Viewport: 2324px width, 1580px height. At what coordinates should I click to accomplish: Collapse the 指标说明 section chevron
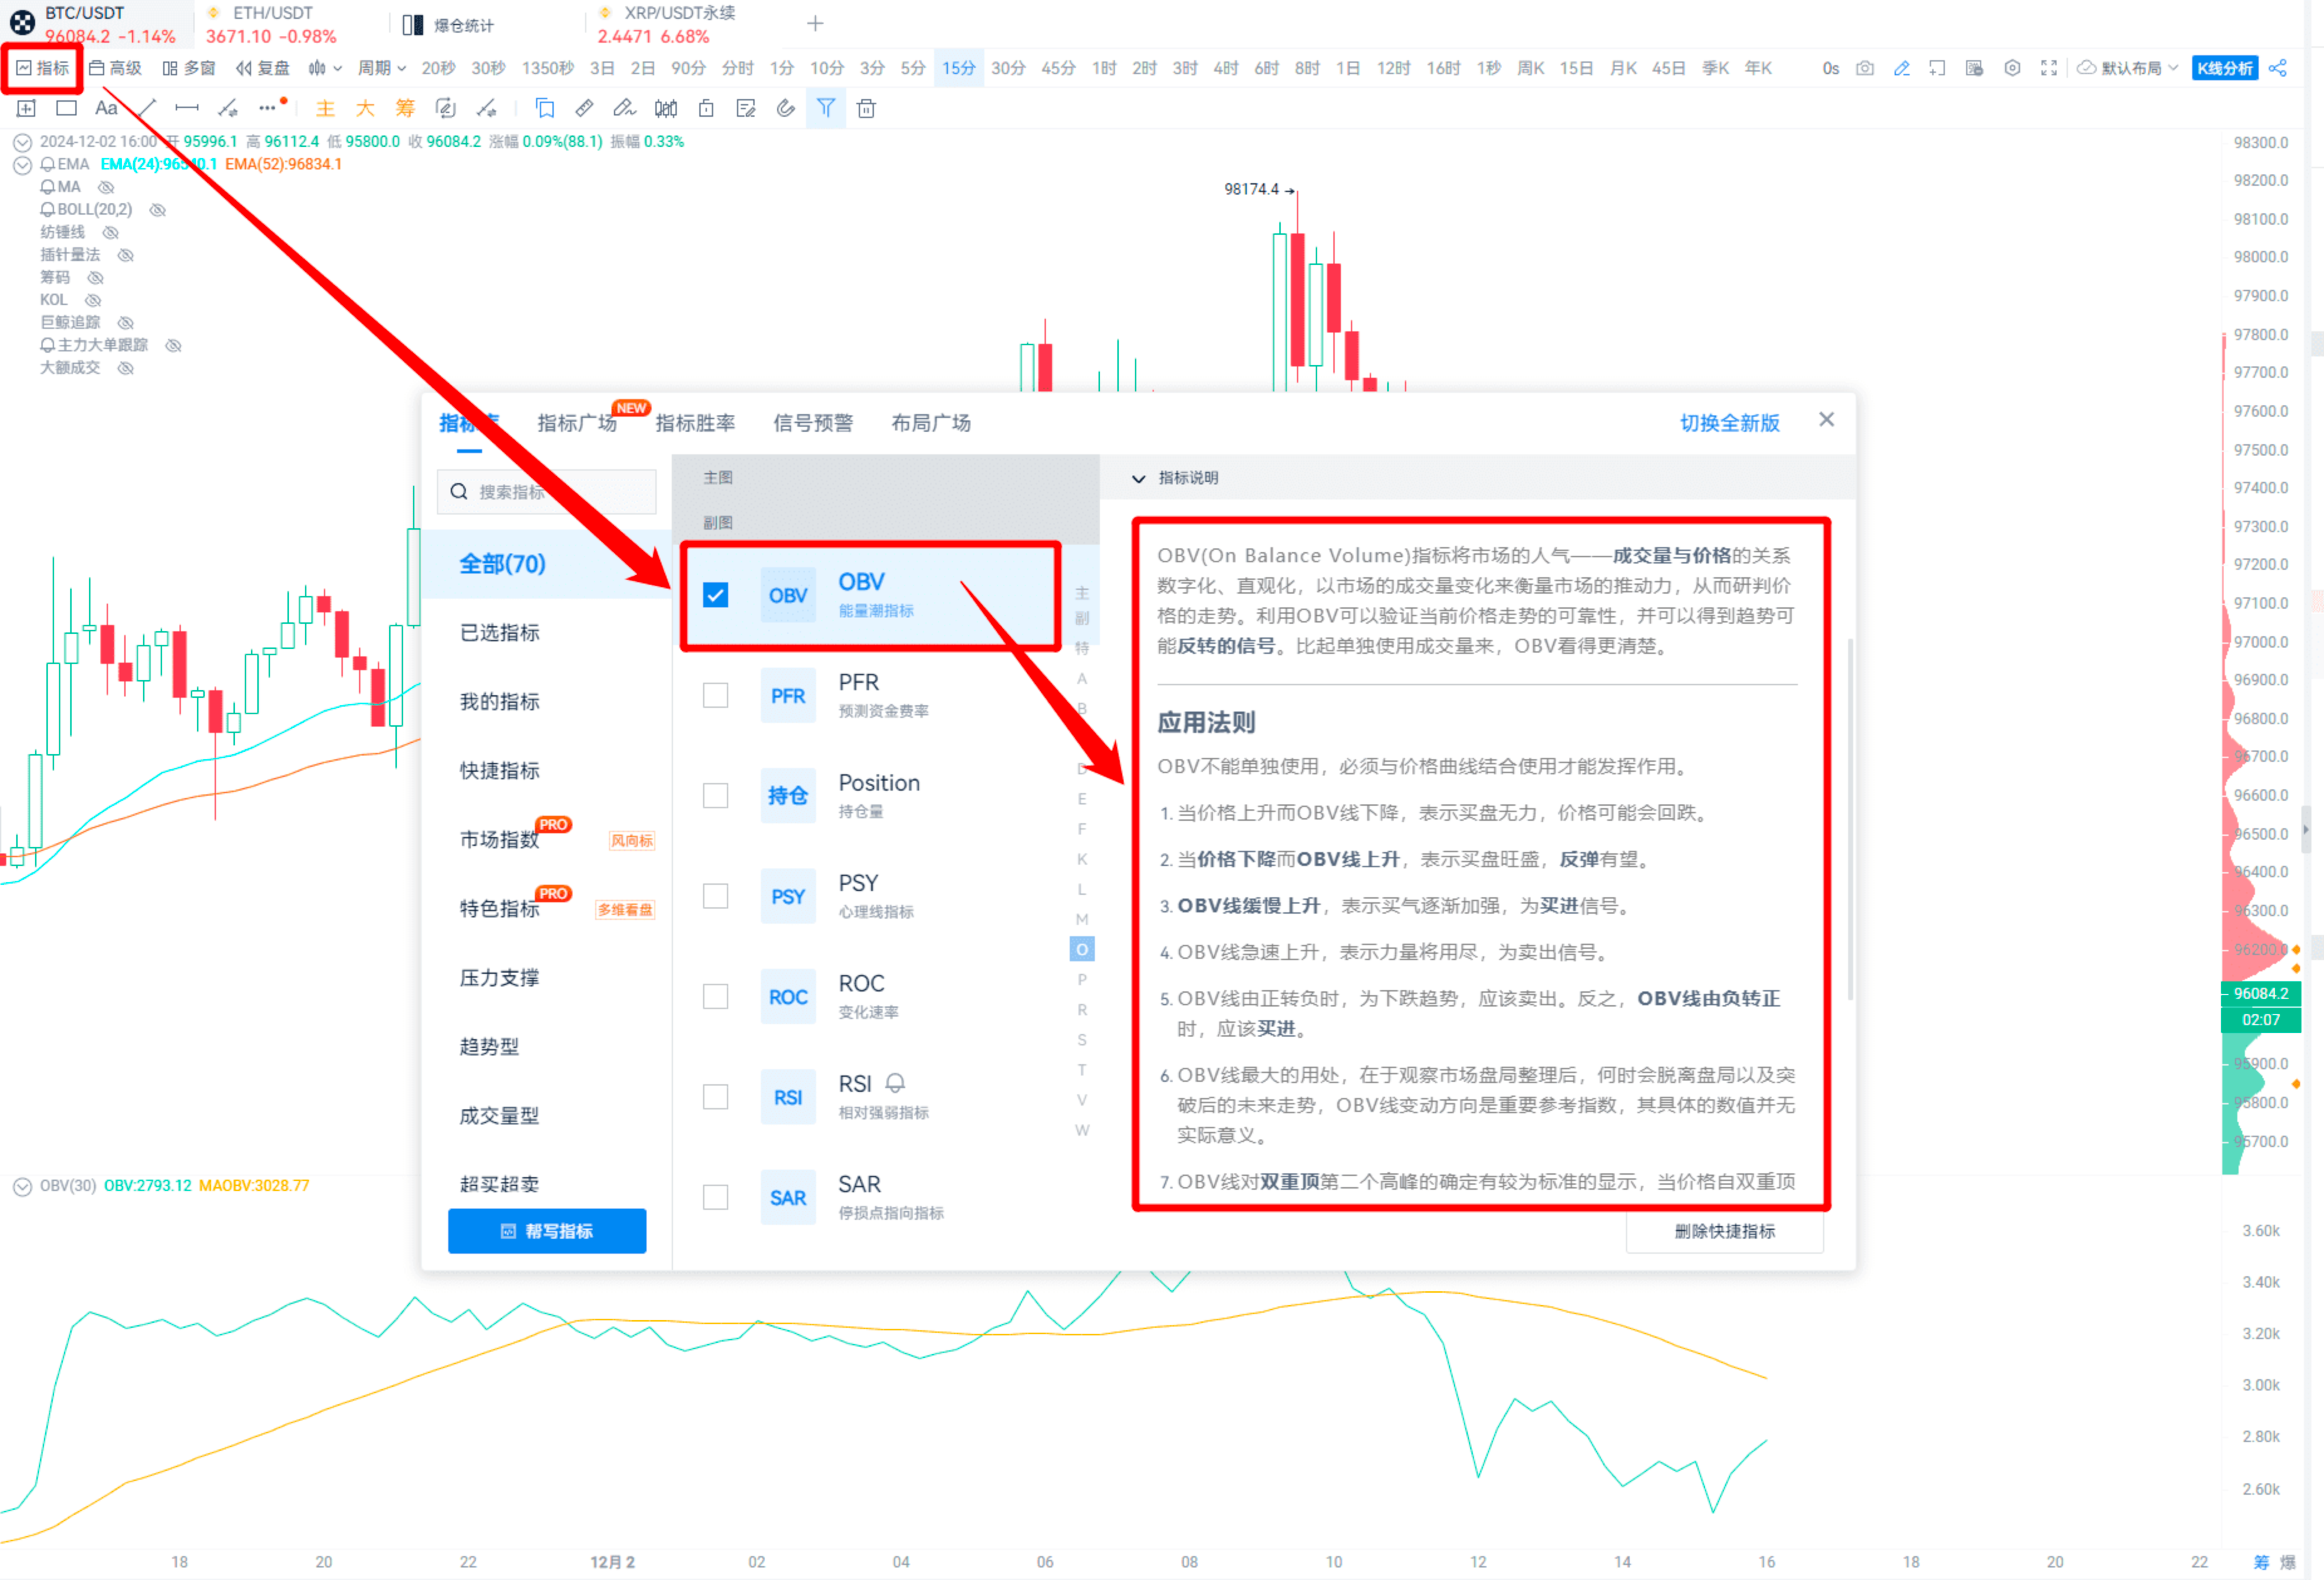[x=1138, y=478]
